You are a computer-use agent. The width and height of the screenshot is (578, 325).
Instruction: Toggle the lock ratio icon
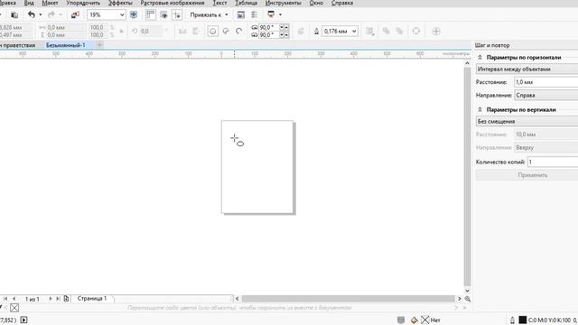coord(121,32)
